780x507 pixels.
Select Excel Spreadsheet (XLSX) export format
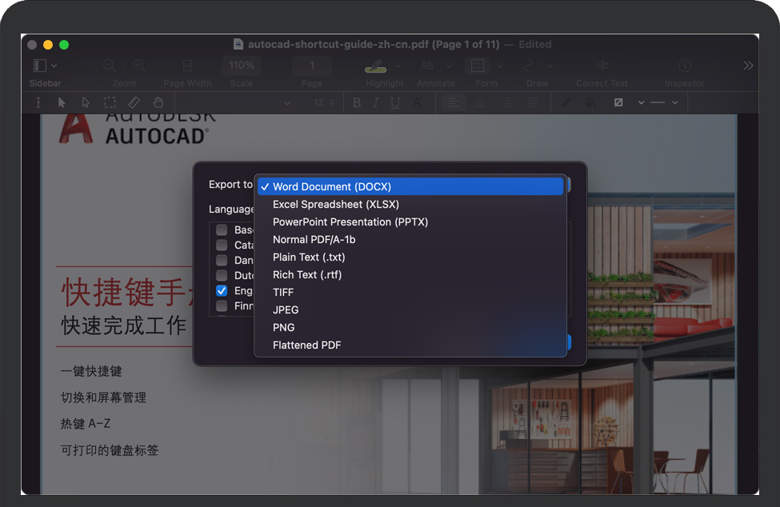pos(335,204)
